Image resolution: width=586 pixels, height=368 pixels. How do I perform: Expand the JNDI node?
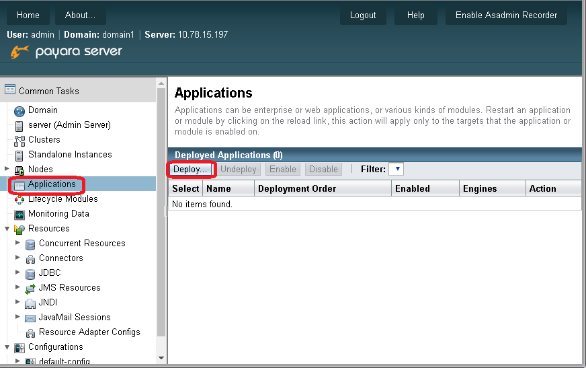(x=17, y=302)
